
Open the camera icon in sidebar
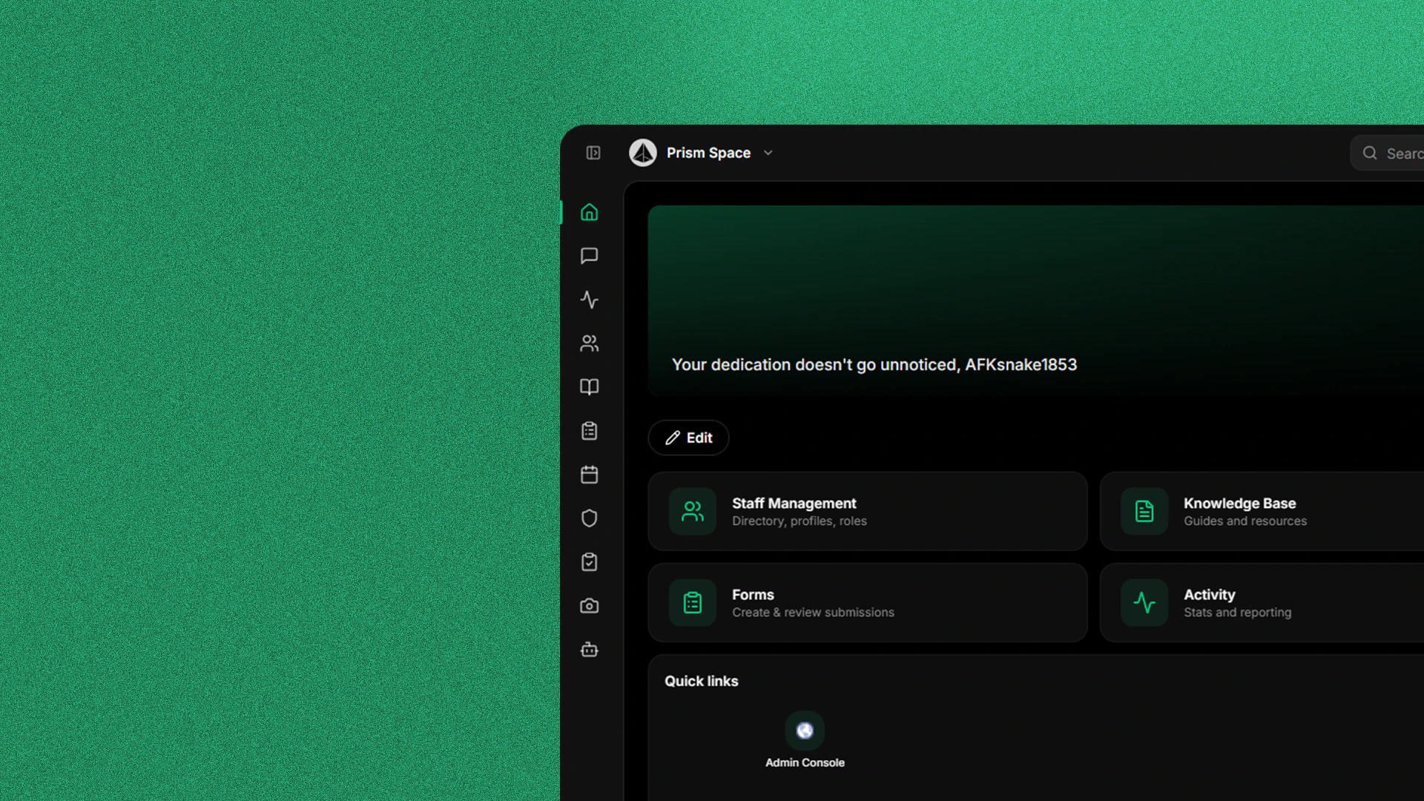pos(589,606)
